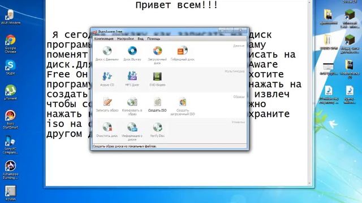Select the µTorrent desktop shortcut

tap(10, 92)
